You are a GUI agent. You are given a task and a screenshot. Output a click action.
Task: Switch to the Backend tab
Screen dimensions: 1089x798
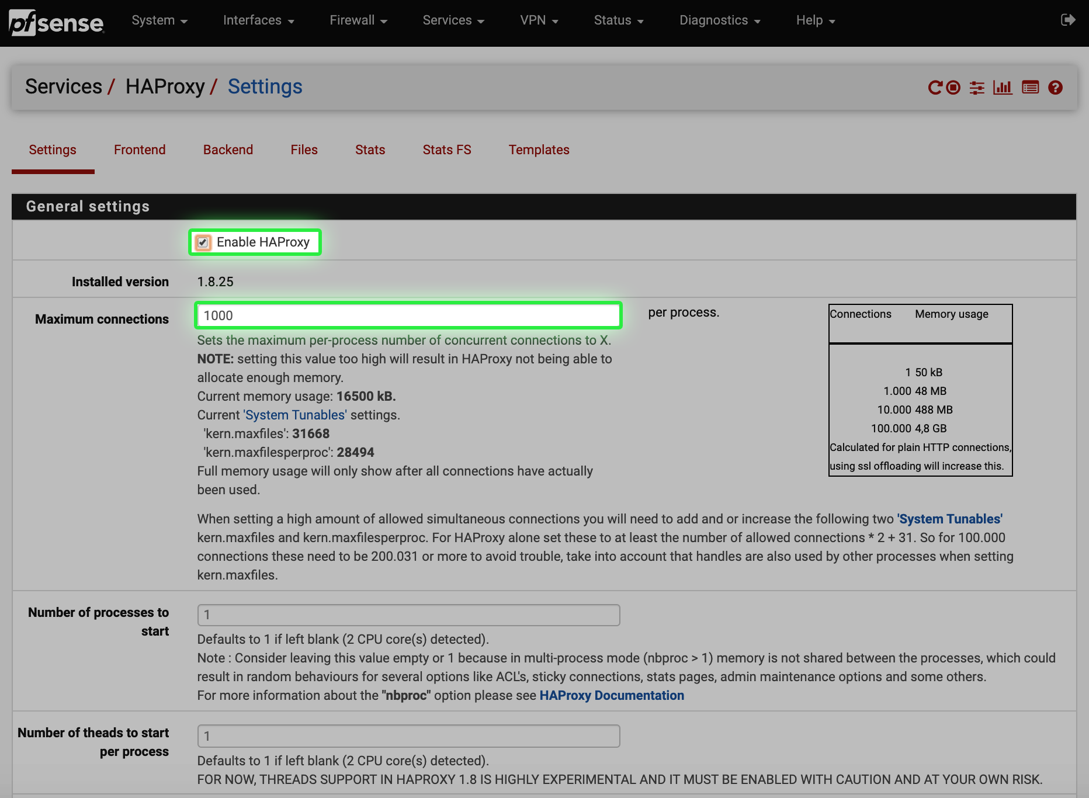click(228, 150)
